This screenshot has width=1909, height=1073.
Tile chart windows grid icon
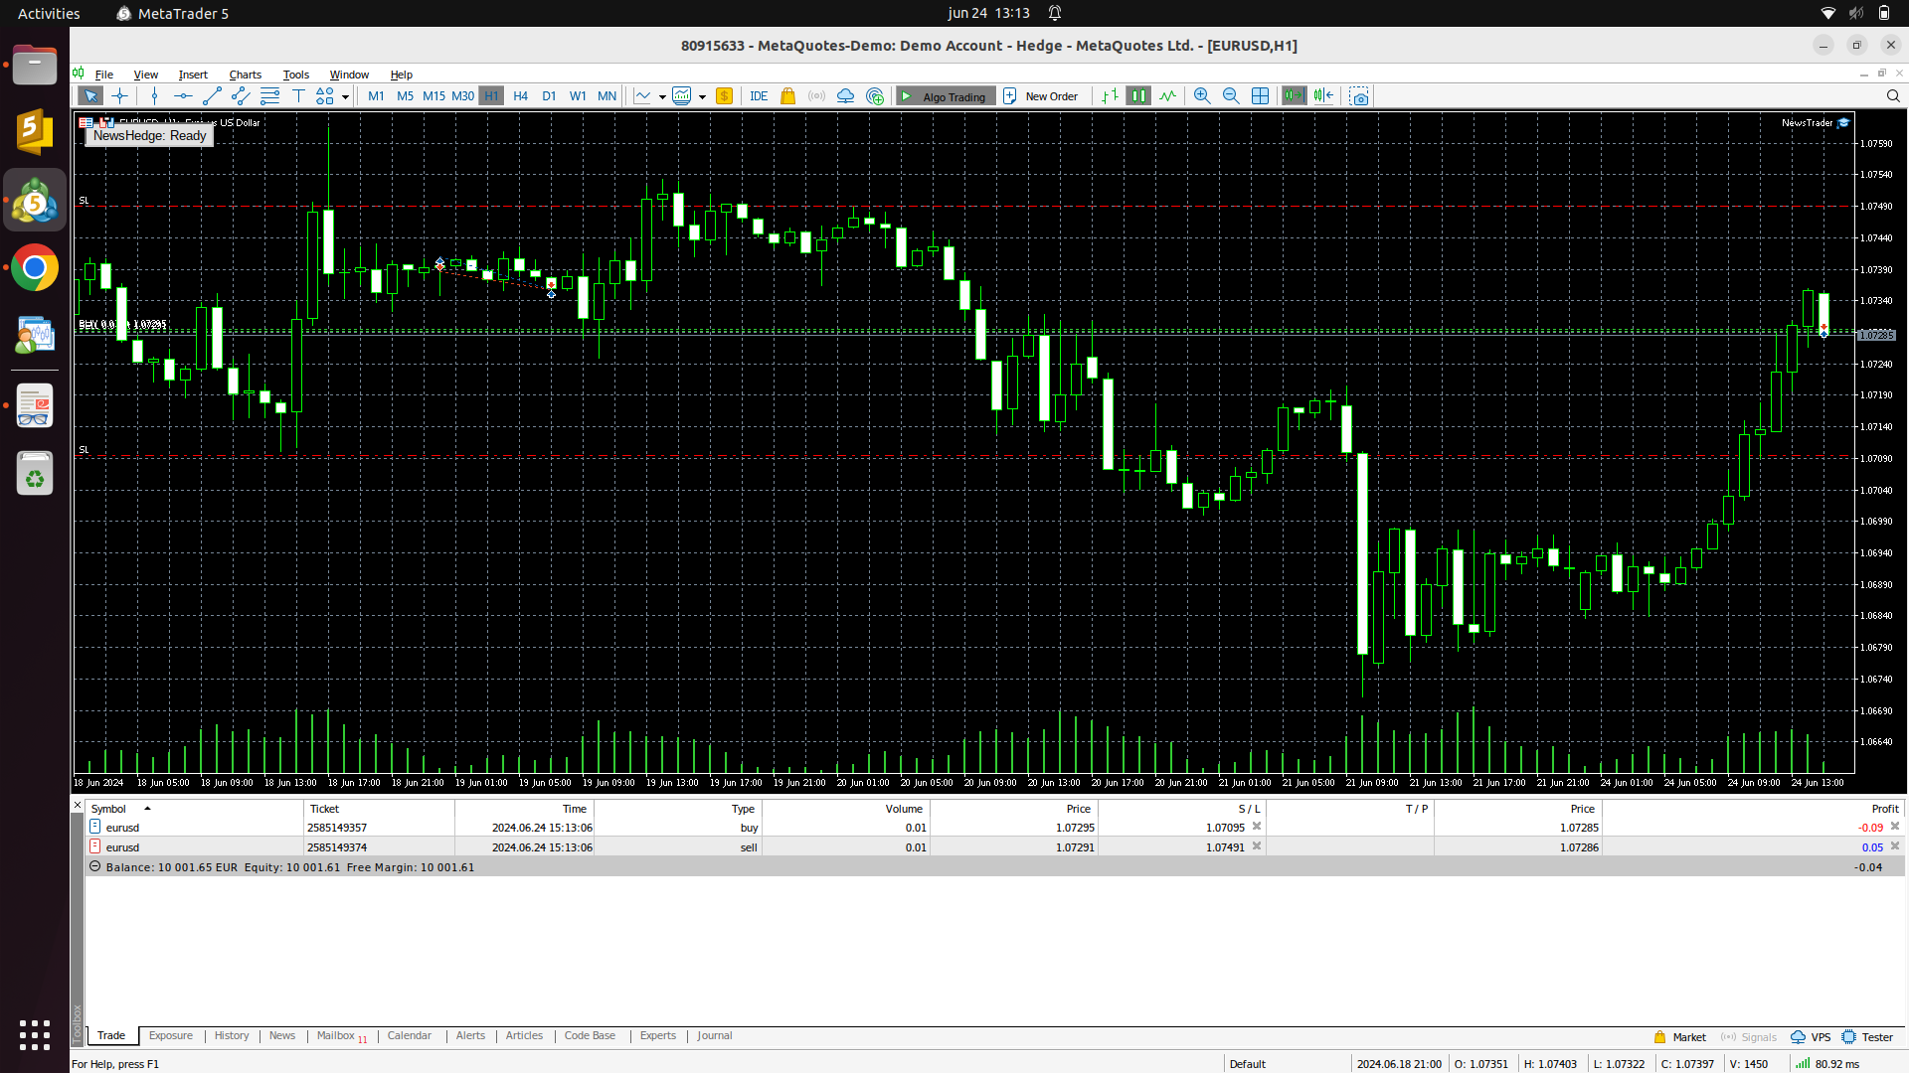click(x=1260, y=96)
